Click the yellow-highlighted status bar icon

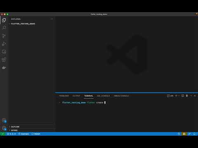pos(184,134)
